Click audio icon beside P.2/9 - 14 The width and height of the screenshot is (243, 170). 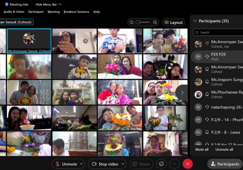click(x=207, y=120)
